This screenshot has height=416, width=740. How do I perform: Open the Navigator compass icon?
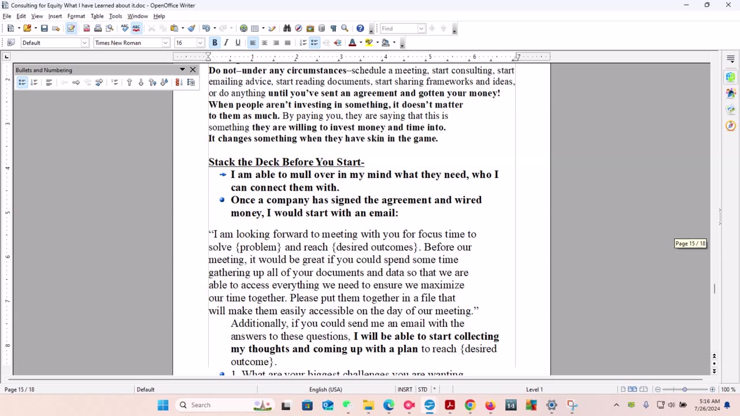pos(298,28)
